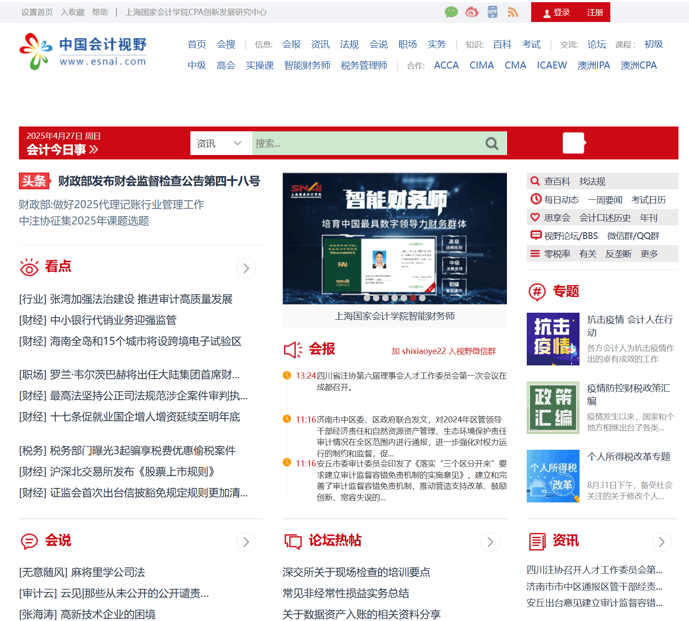This screenshot has height=621, width=689.
Task: Click the 专题 hashtag icon
Action: tap(537, 292)
